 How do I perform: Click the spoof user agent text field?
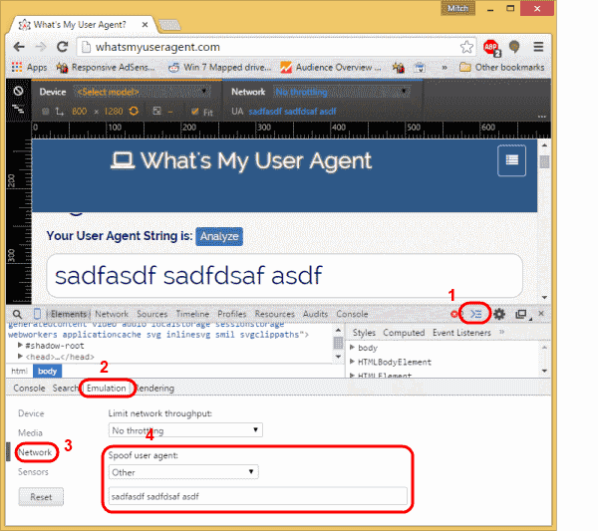tap(257, 495)
